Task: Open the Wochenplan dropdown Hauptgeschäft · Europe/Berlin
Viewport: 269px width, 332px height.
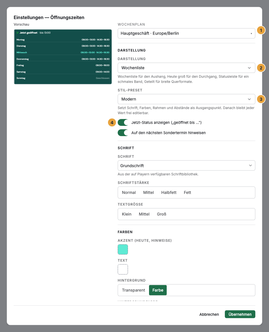Action: click(186, 33)
